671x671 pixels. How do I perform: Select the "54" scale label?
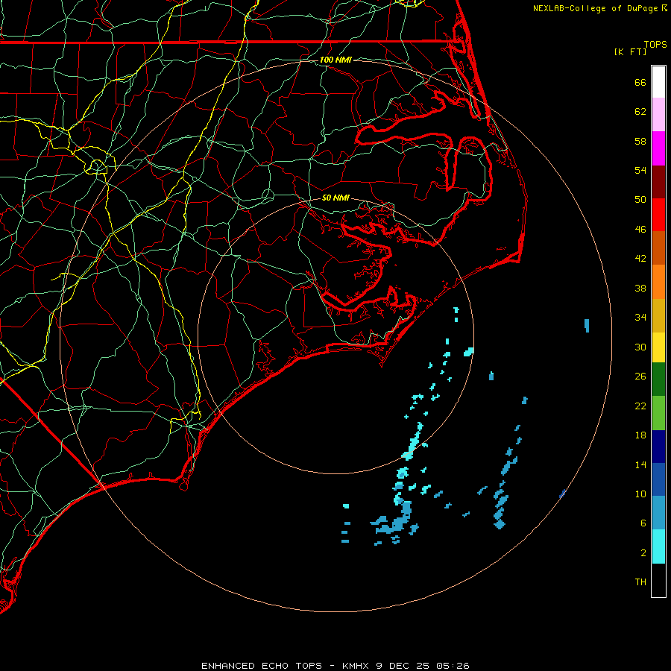coord(640,170)
